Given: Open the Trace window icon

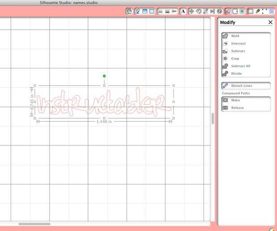Looking at the screenshot, I should click(x=242, y=12).
